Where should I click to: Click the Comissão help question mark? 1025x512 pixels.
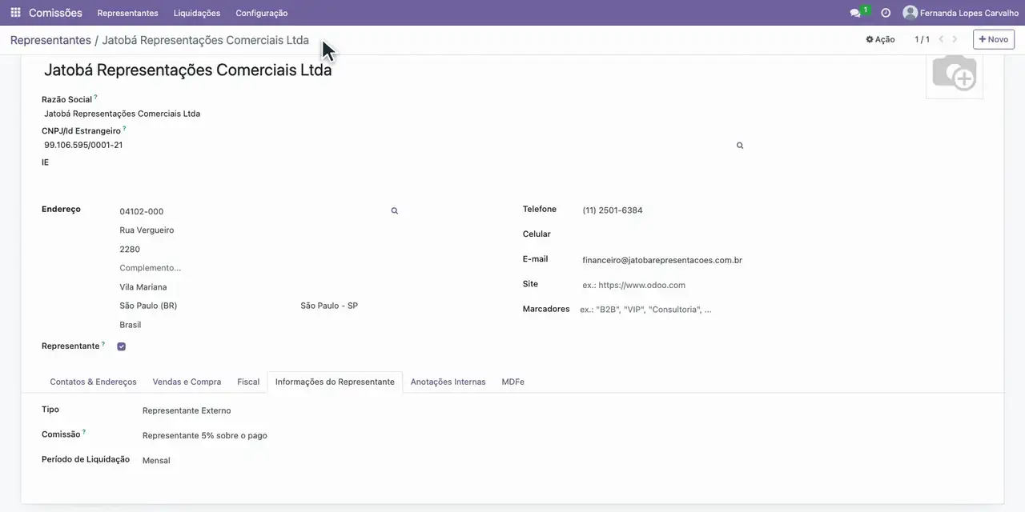pyautogui.click(x=84, y=432)
